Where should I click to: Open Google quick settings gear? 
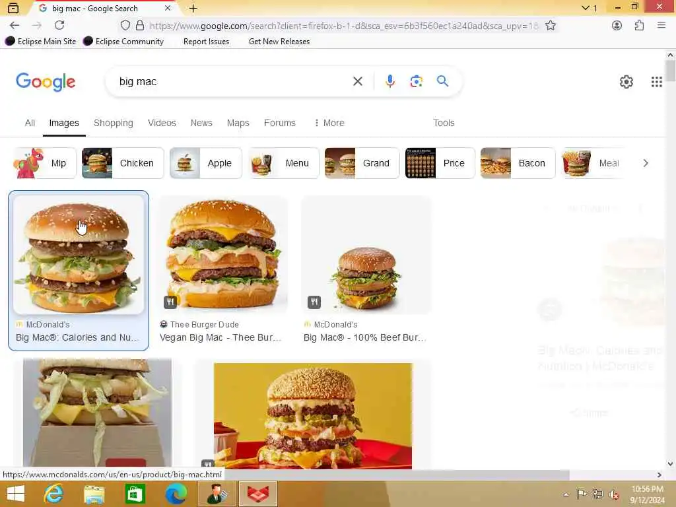[626, 82]
